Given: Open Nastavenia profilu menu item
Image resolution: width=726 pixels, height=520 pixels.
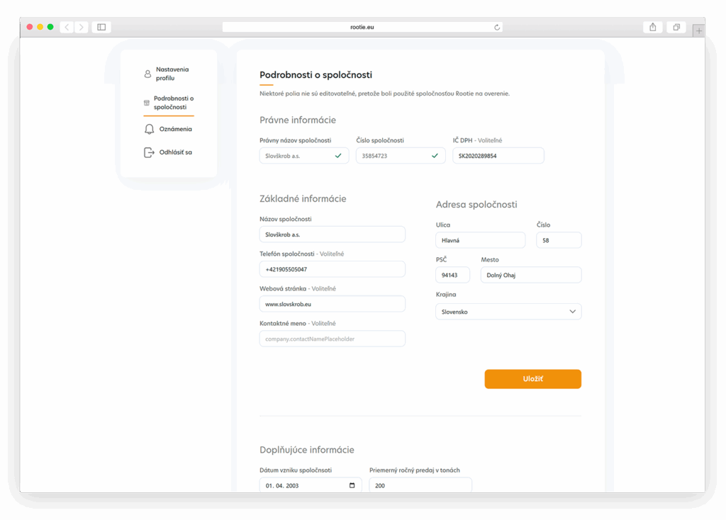Looking at the screenshot, I should pos(172,74).
